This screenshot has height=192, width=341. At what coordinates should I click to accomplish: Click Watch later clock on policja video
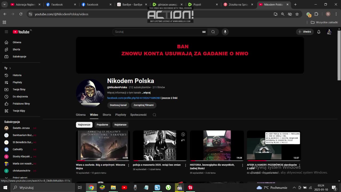click(x=183, y=134)
